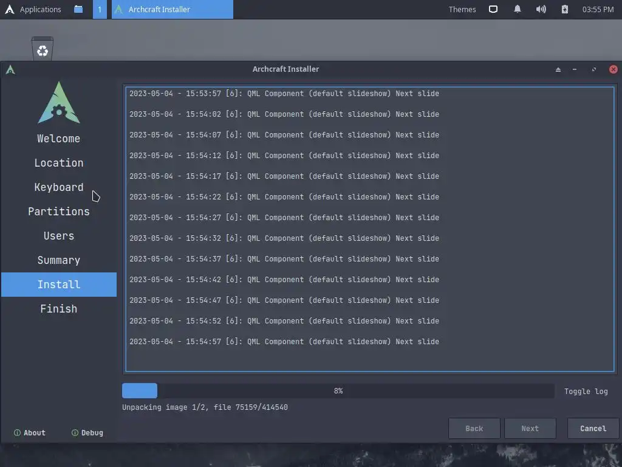Click the Next button
622x467 pixels.
pyautogui.click(x=530, y=429)
